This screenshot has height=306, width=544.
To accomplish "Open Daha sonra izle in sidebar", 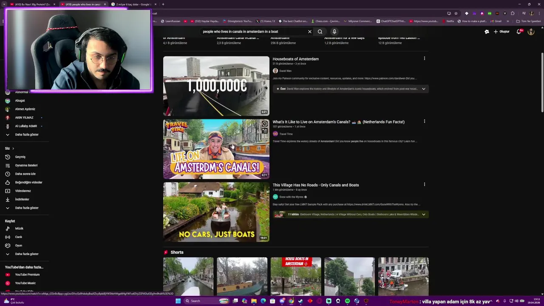I will pos(24,174).
